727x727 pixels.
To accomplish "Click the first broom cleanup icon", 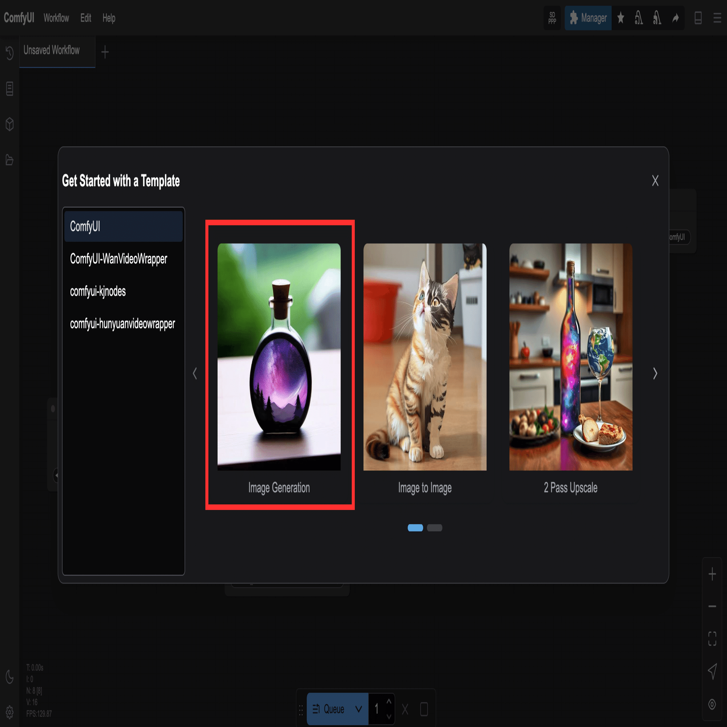I will [639, 18].
